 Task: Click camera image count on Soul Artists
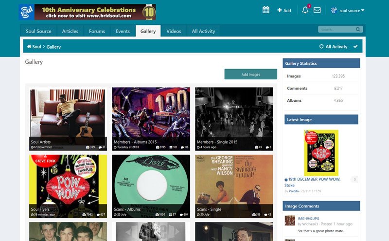point(90,147)
